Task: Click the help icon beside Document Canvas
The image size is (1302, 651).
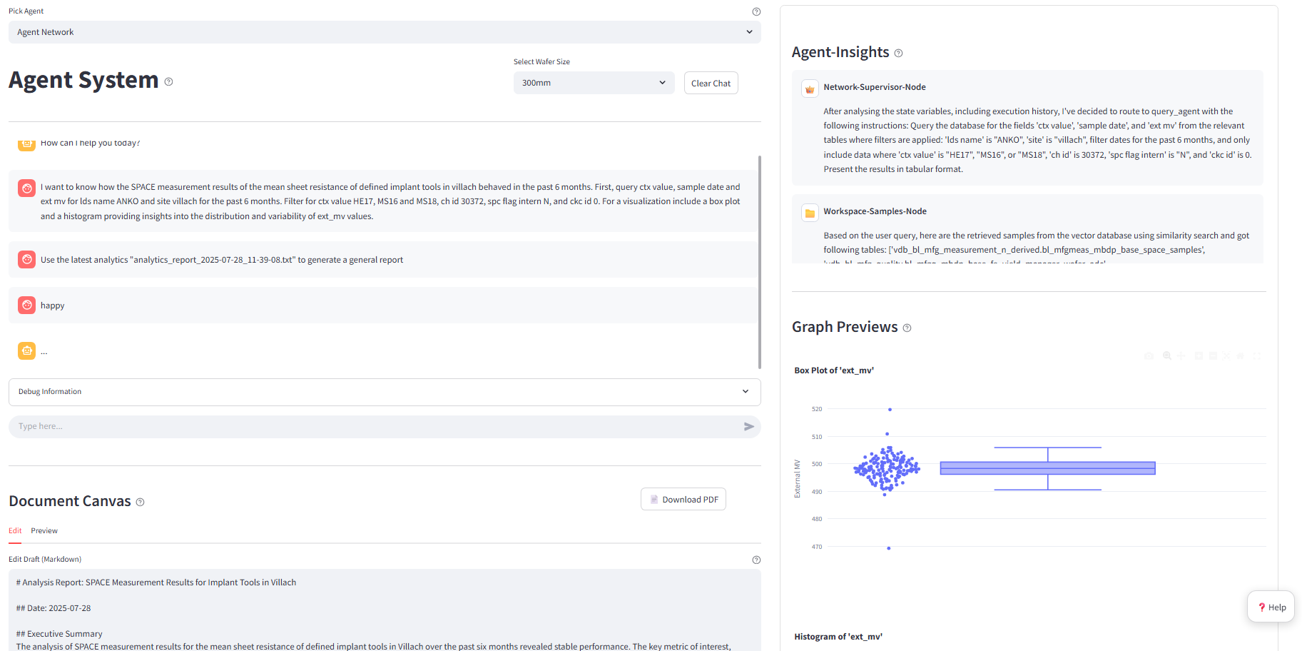Action: [140, 502]
